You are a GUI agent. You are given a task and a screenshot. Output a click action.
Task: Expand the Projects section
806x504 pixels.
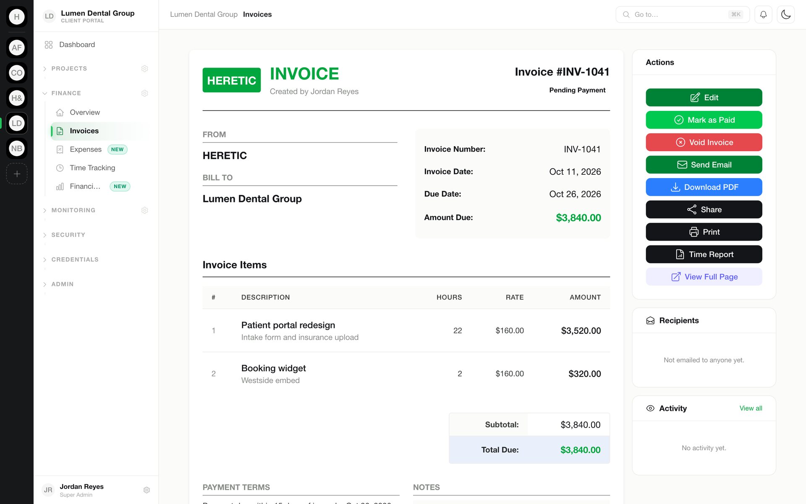coord(69,68)
